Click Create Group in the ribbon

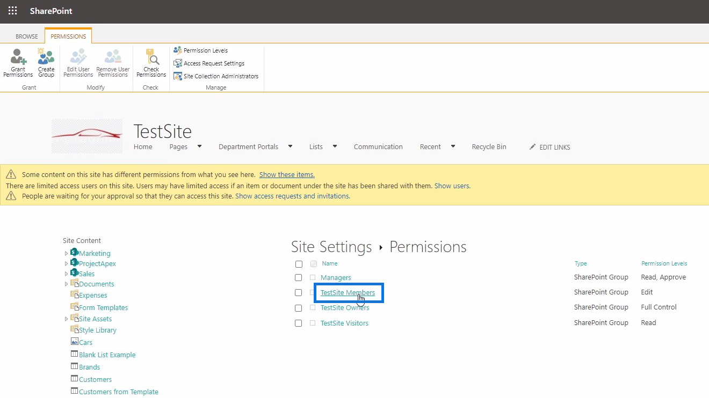(x=46, y=63)
